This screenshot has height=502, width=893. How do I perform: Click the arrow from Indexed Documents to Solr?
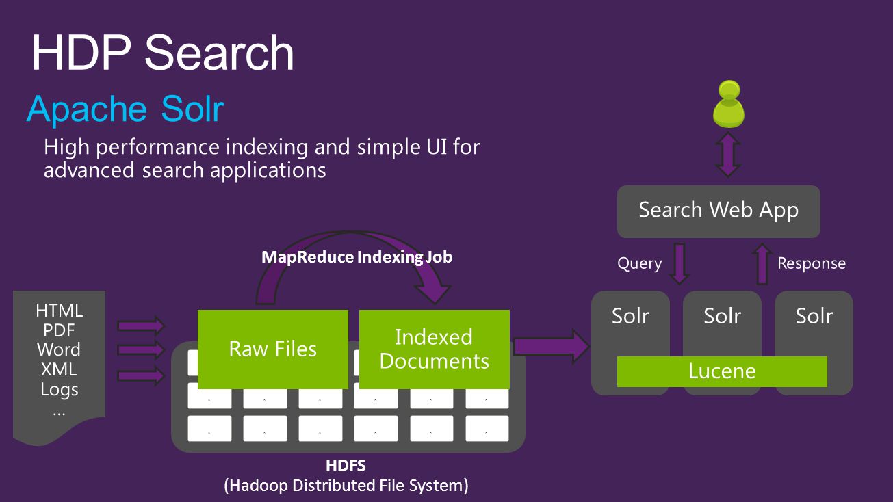(552, 346)
